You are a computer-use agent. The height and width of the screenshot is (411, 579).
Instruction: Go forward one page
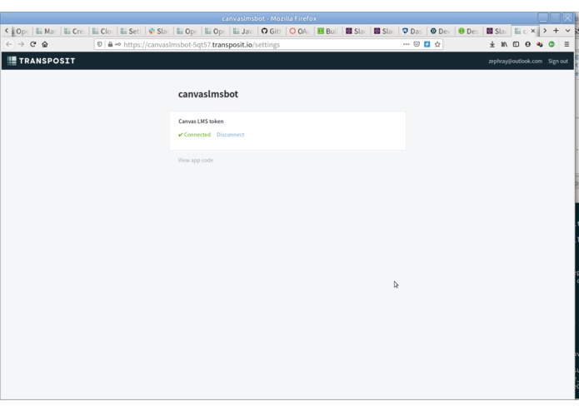click(21, 44)
